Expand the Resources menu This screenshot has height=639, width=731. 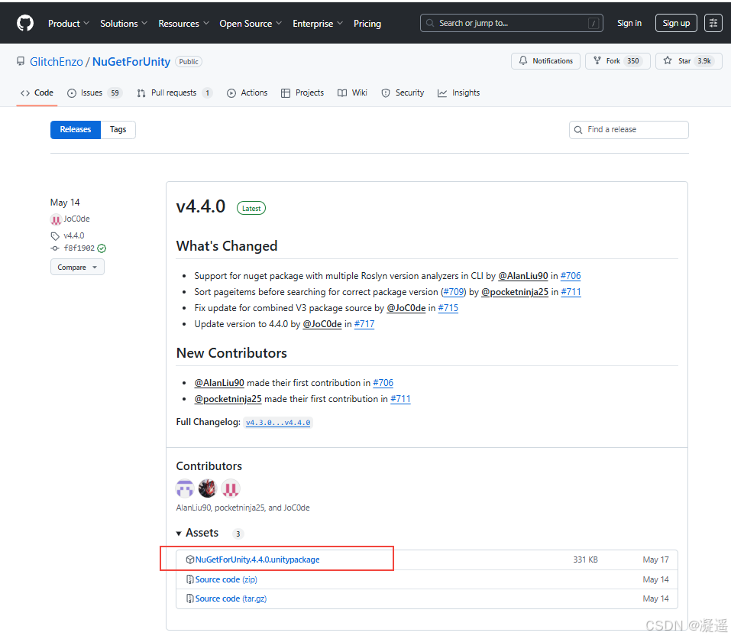pos(183,24)
